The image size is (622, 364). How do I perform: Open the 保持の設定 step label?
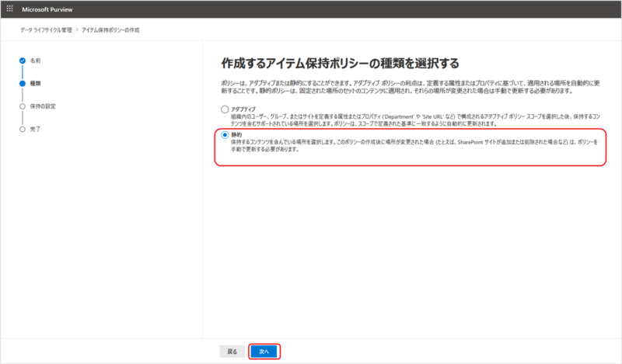tap(43, 106)
